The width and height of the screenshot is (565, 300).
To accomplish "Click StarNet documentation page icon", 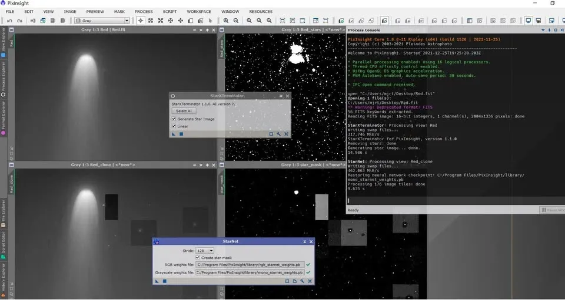I will click(x=295, y=281).
